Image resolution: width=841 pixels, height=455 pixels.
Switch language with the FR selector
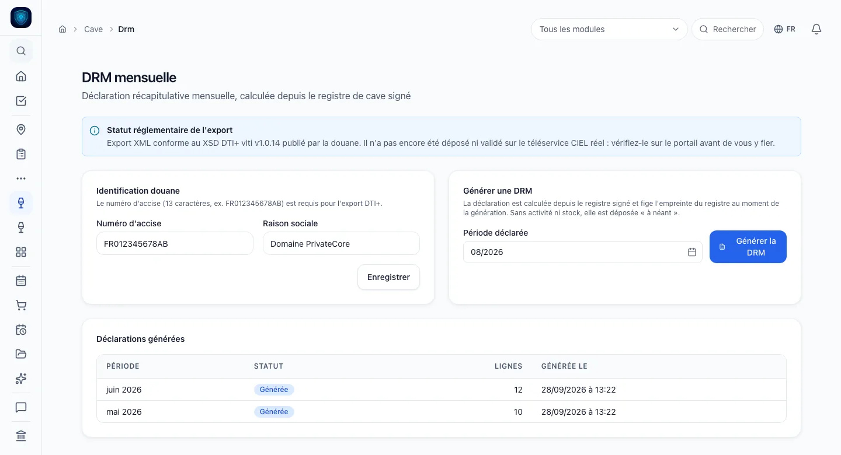coord(785,29)
